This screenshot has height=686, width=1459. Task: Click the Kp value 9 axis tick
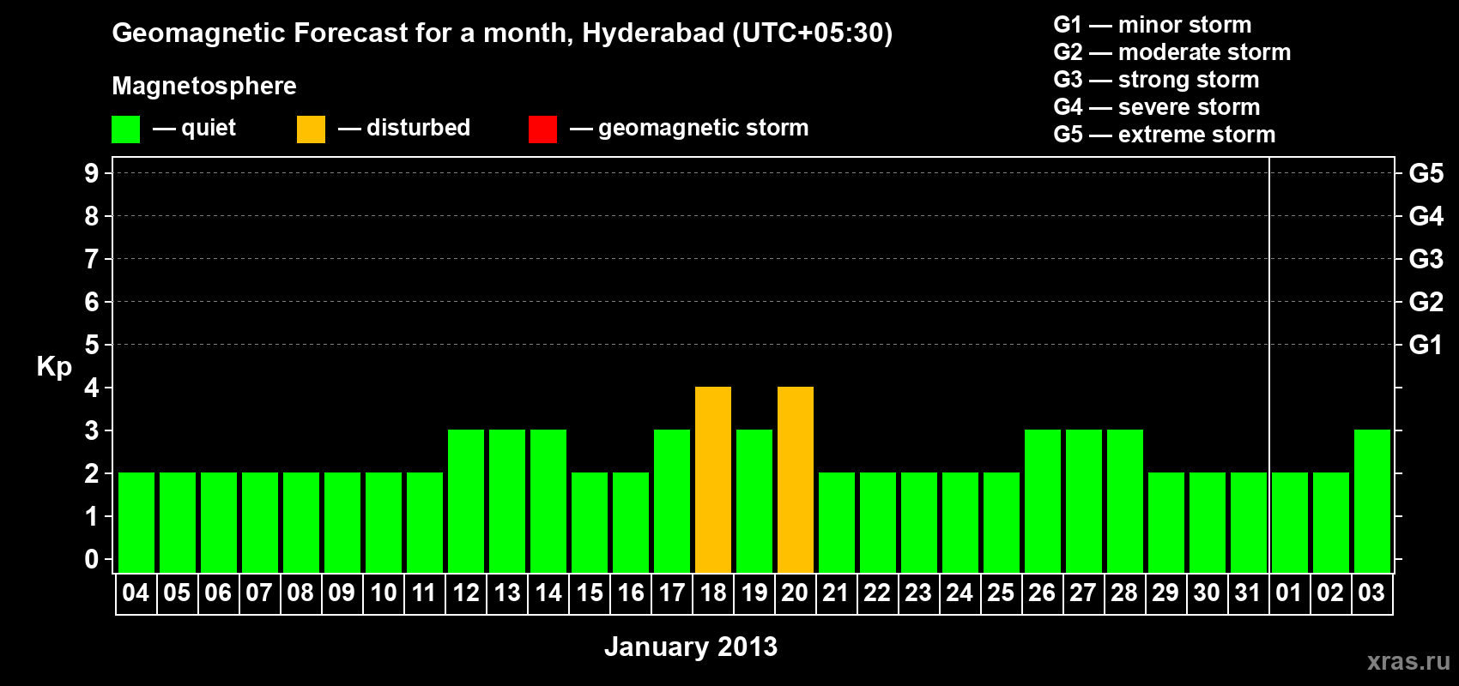[x=92, y=173]
